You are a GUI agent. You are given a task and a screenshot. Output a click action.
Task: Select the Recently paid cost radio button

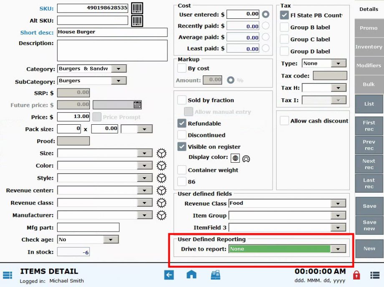tap(265, 26)
